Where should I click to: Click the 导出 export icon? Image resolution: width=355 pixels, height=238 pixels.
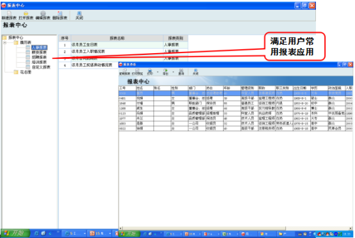[x=165, y=71]
